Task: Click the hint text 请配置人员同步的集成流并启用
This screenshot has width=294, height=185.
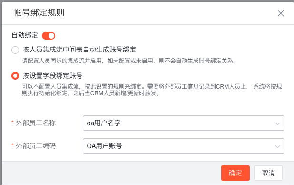Action: pyautogui.click(x=62, y=61)
